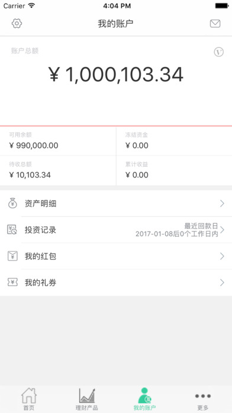The height and width of the screenshot is (413, 232).
Task: Open the messages envelope icon
Action: click(x=215, y=24)
